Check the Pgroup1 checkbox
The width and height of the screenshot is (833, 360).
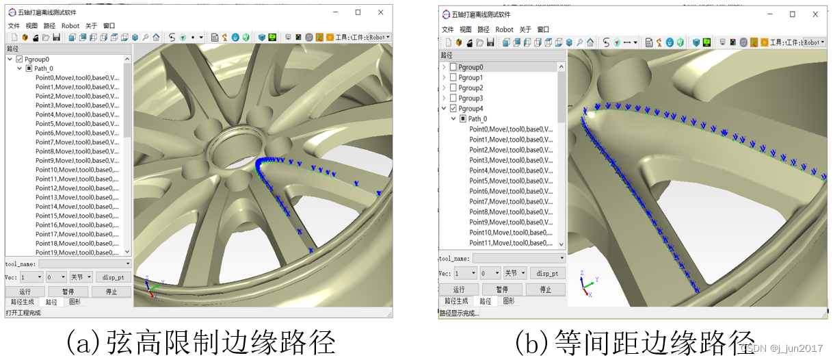pos(453,77)
